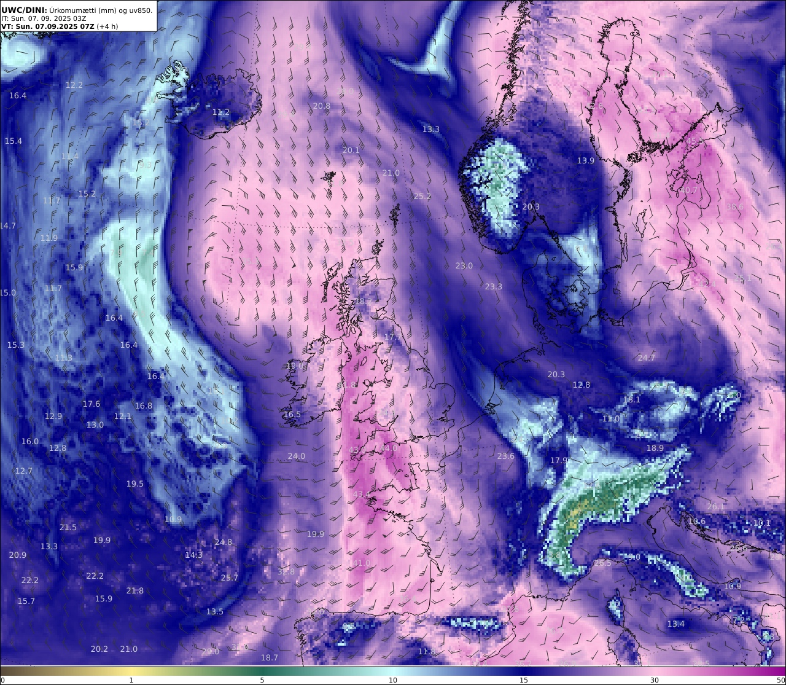Click the map value 11.4
This screenshot has height=685, width=786.
70,157
